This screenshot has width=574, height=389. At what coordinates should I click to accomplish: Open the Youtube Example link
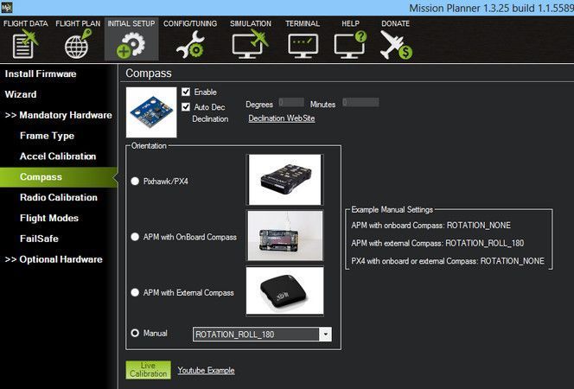[x=206, y=370]
